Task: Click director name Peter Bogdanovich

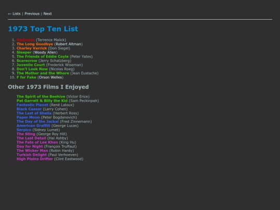Action: tap(59, 117)
